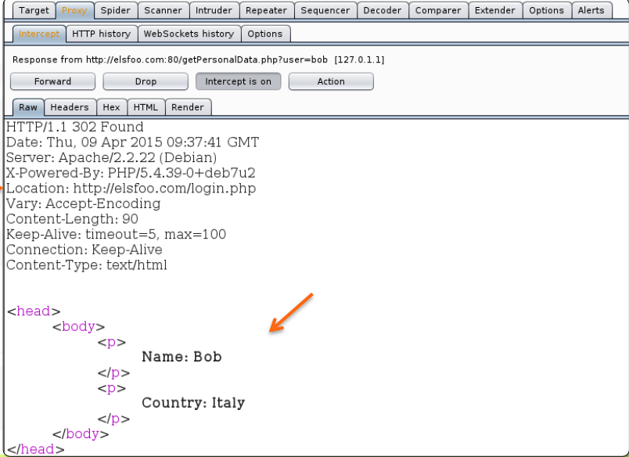Open the Sequencer tab
629x457 pixels.
(x=325, y=10)
